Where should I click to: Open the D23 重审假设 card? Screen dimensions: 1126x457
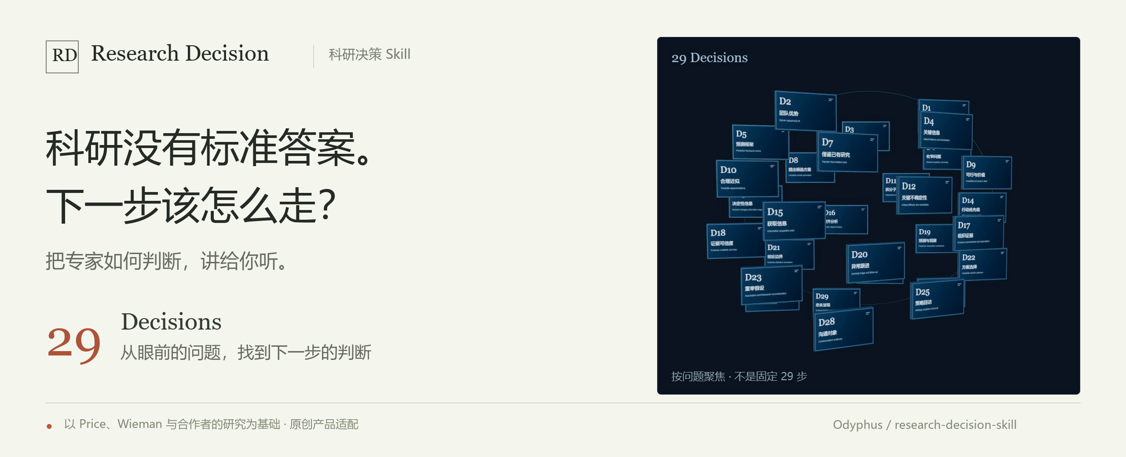pos(771,285)
